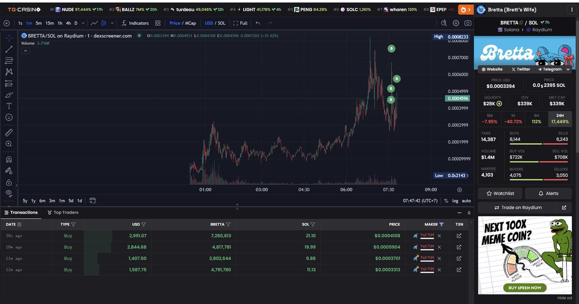Trade on Raydium button
Image resolution: width=579 pixels, height=304 pixels.
click(x=518, y=207)
